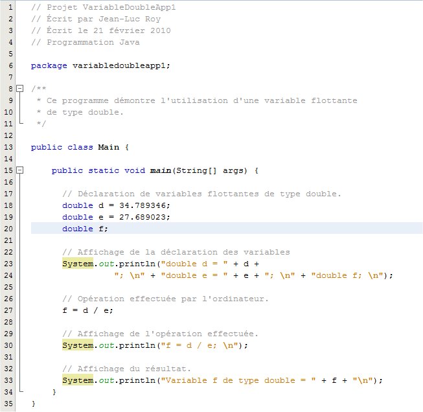Screen dimensions: 423x412
Task: Click 'double d' declaration on line 18
Action: tap(83, 205)
